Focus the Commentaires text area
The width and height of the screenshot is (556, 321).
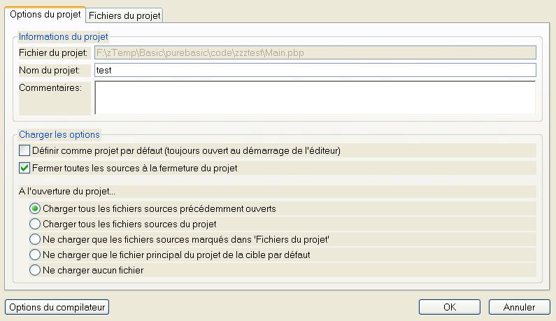tap(315, 98)
